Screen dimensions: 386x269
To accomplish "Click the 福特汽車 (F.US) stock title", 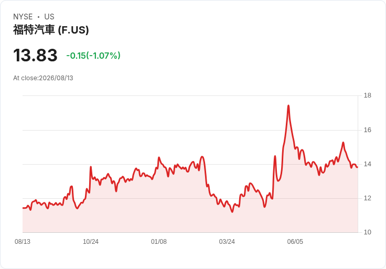I will point(51,30).
